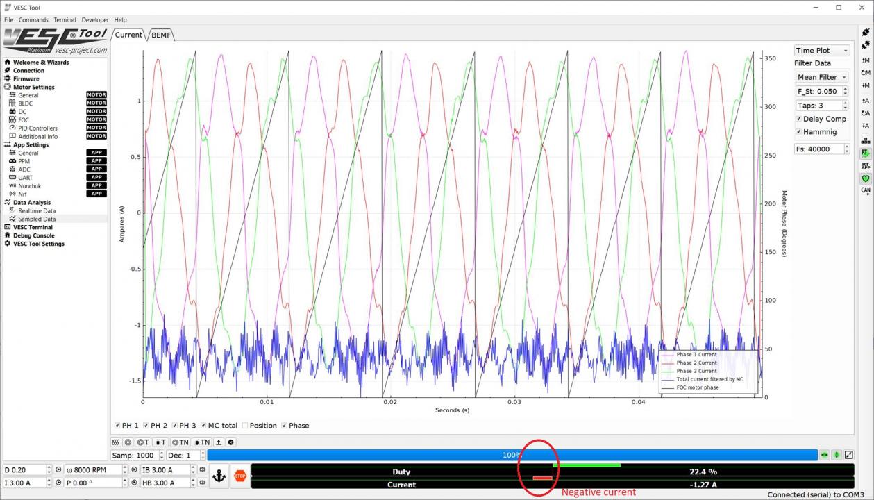874x500 pixels.
Task: Click the black X cancel sampling icon
Action: [x=231, y=442]
